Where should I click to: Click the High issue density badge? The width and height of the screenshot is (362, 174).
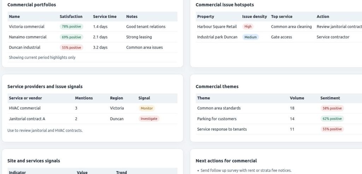pyautogui.click(x=248, y=27)
